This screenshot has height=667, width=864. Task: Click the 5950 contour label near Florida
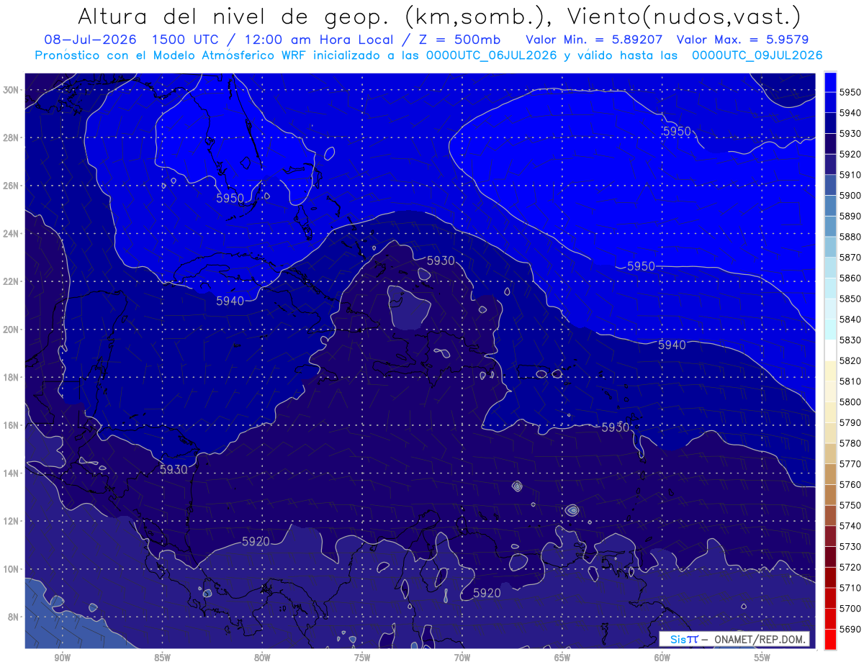(x=230, y=198)
